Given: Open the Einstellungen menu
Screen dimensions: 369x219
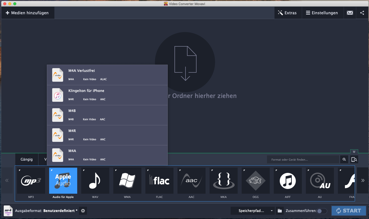Looking at the screenshot, I should (x=322, y=13).
